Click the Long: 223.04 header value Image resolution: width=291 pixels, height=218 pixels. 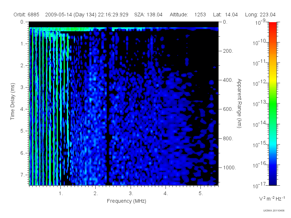point(260,15)
